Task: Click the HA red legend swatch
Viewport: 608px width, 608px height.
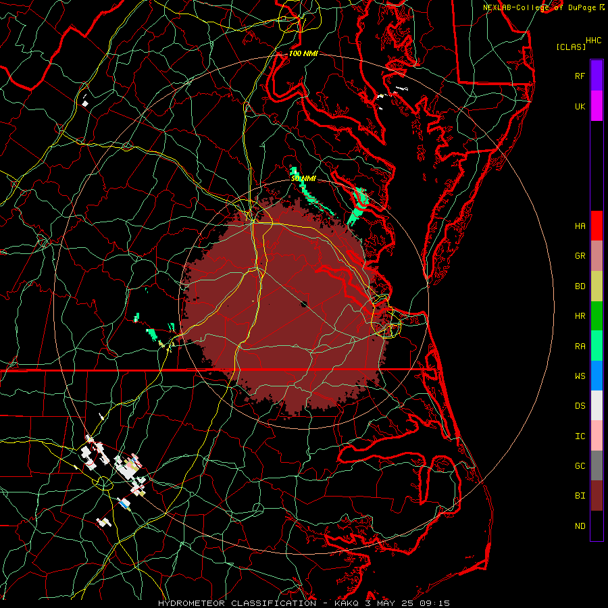Action: 597,226
